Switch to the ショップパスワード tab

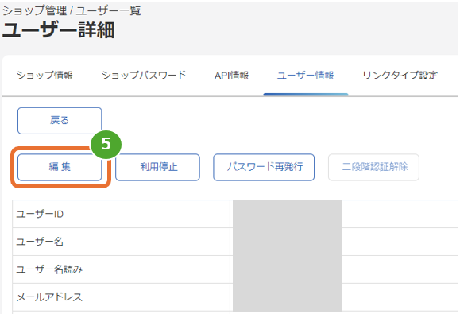click(x=144, y=76)
